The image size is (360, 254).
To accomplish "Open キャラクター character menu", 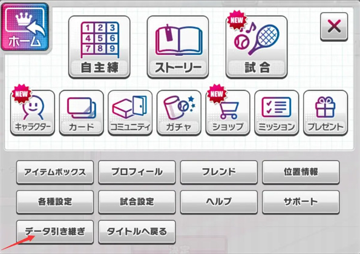I will [x=33, y=113].
